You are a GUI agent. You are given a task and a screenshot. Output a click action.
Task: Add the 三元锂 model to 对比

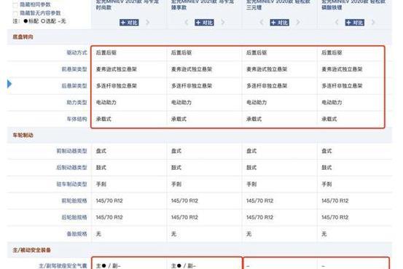[279, 23]
